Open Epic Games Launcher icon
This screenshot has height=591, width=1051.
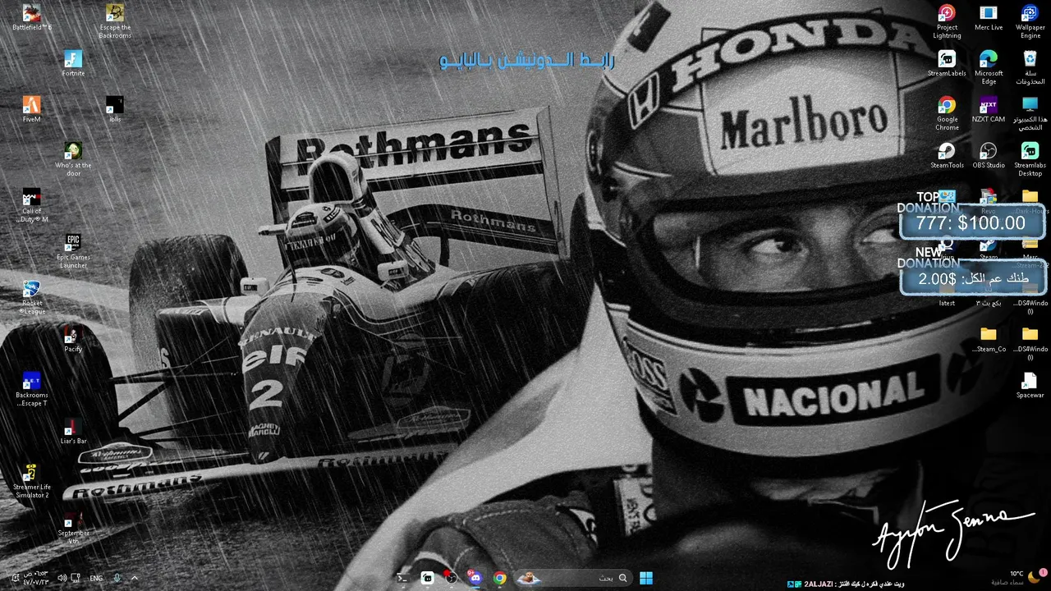pos(73,251)
